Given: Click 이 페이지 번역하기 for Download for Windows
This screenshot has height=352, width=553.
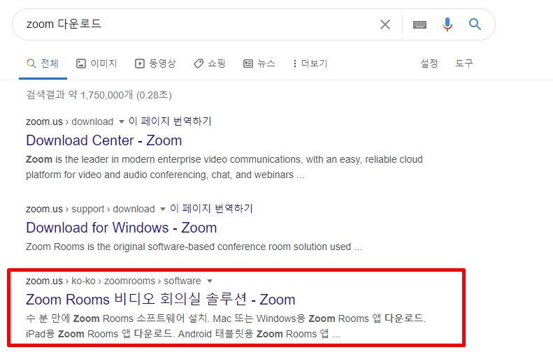Looking at the screenshot, I should [212, 209].
